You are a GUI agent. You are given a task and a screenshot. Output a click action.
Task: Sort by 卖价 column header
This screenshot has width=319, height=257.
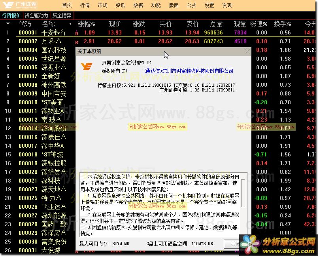point(193,24)
